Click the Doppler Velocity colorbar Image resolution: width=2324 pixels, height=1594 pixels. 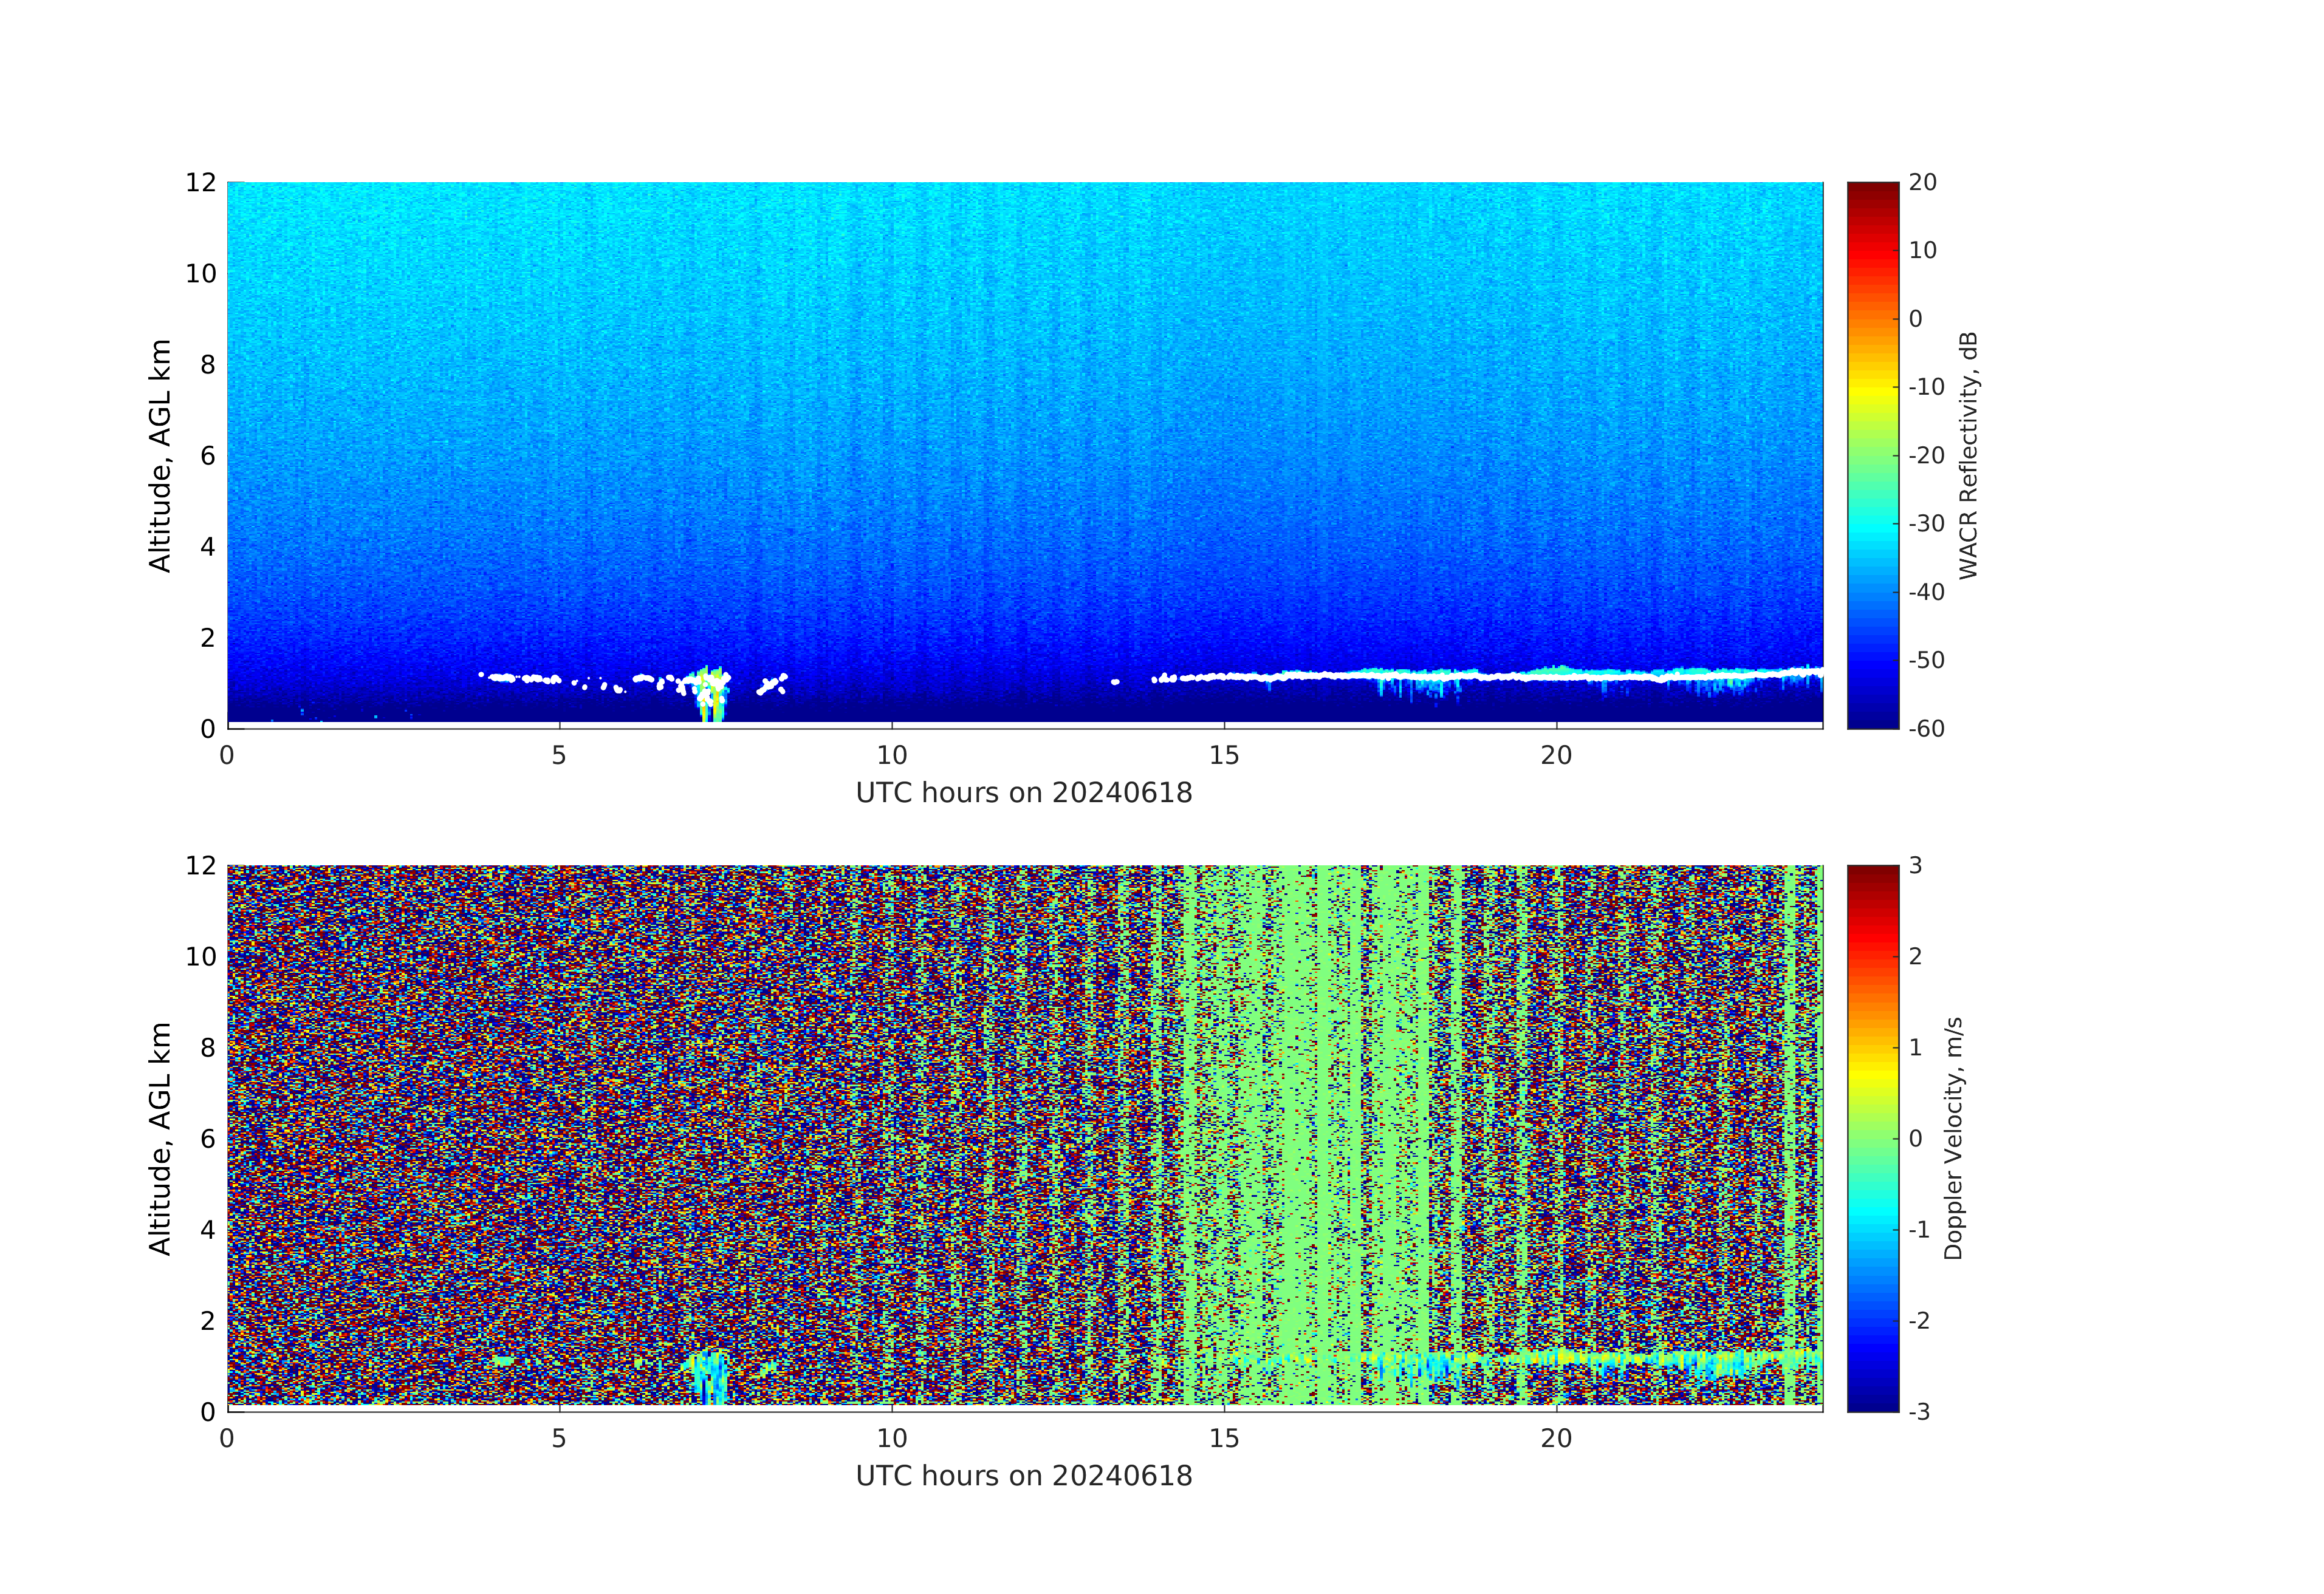pos(1872,1137)
